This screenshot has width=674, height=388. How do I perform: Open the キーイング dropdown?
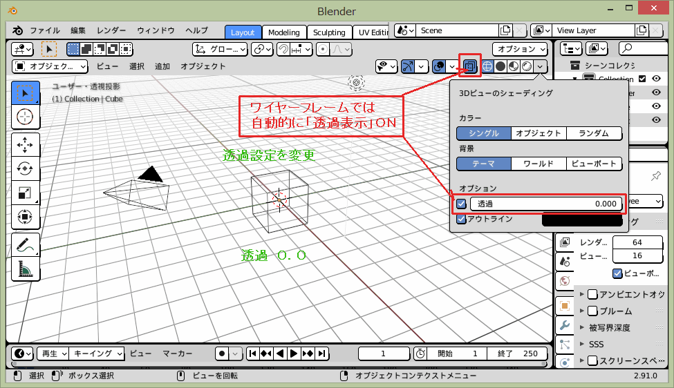tap(97, 353)
